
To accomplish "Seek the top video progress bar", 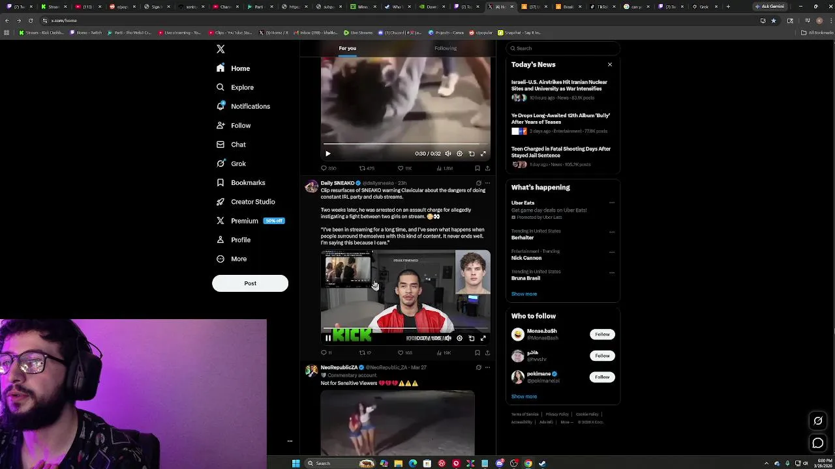I will pos(406,144).
